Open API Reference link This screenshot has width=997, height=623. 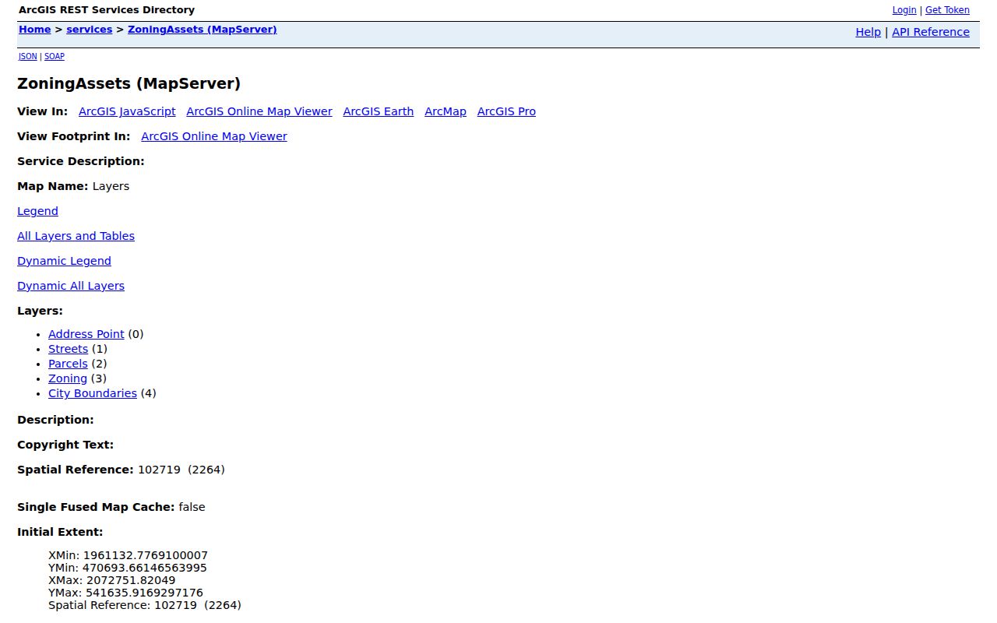click(931, 32)
